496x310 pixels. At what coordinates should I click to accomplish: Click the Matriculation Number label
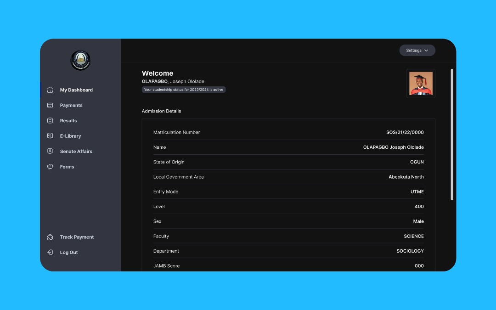coord(176,133)
